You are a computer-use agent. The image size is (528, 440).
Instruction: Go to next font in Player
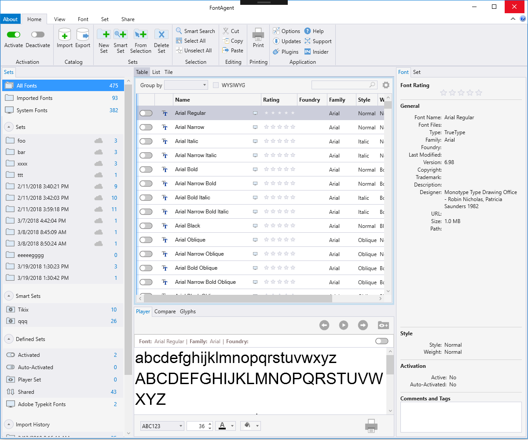click(363, 325)
